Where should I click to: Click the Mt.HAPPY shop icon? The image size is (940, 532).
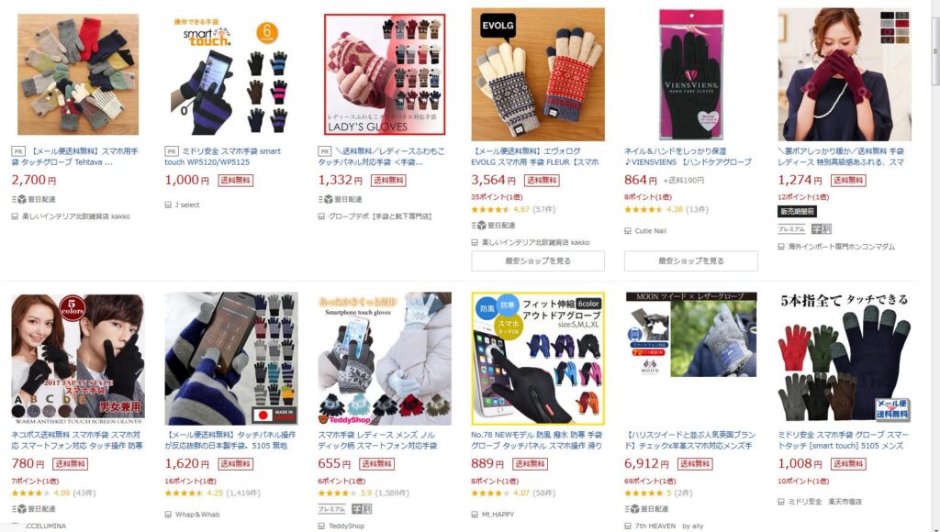click(475, 515)
